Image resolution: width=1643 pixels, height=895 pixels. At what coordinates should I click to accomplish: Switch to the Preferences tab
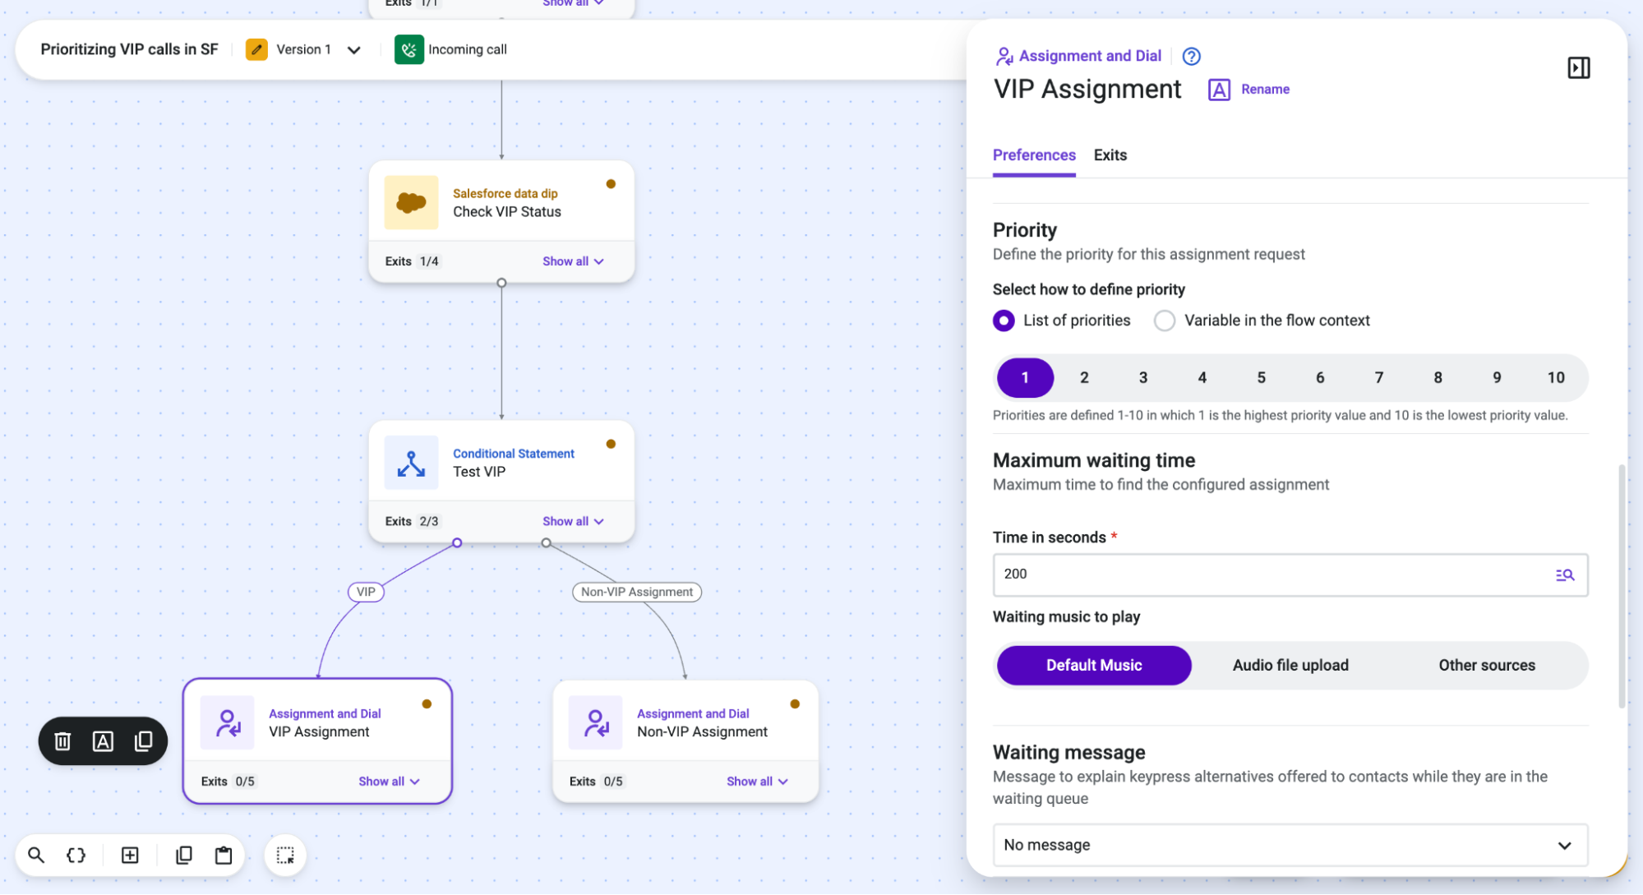1033,155
